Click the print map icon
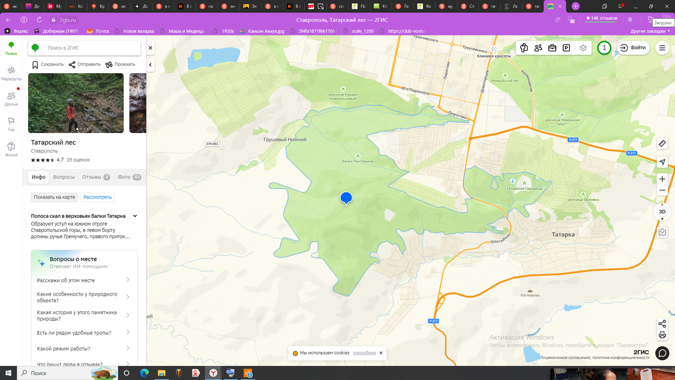This screenshot has height=380, width=675. pyautogui.click(x=662, y=334)
